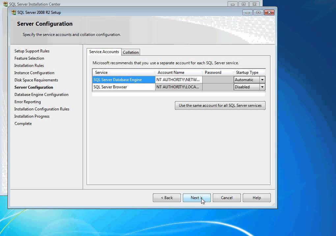
Task: Switch to the Collation tab
Action: pos(131,52)
